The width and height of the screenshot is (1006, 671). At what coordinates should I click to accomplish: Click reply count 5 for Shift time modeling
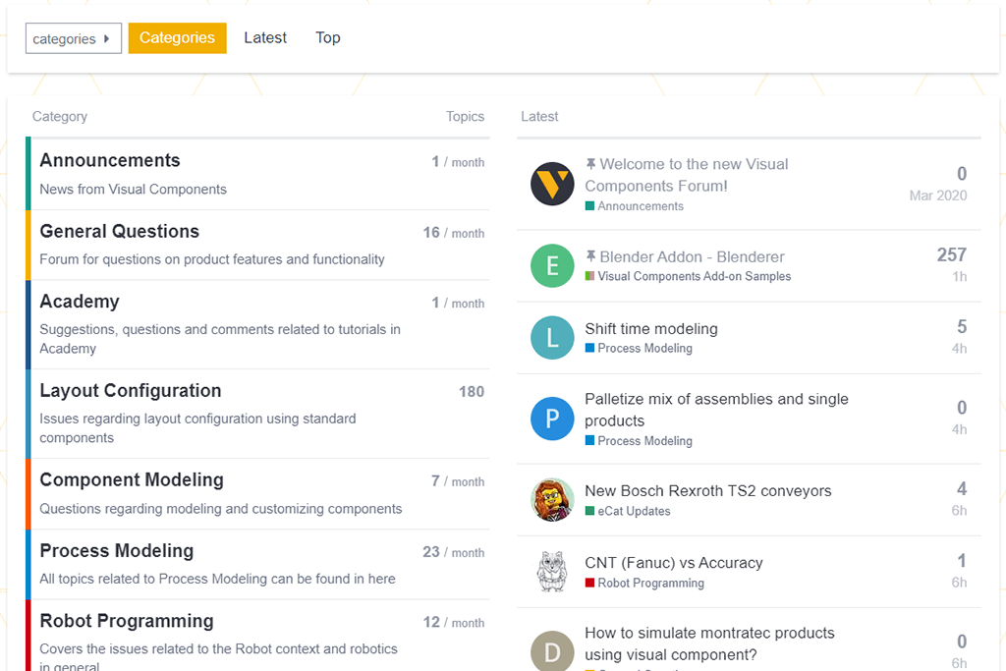pos(962,326)
